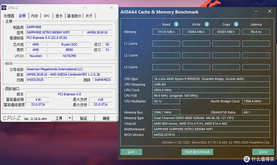Click graphics interface version PCI-Express 5.0

point(69,94)
